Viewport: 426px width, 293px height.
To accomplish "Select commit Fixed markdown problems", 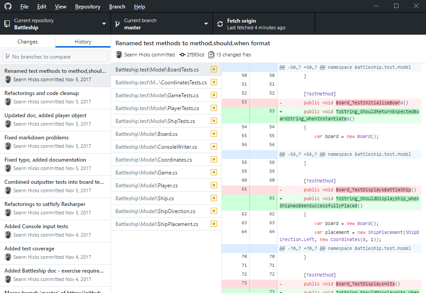I will [55, 142].
